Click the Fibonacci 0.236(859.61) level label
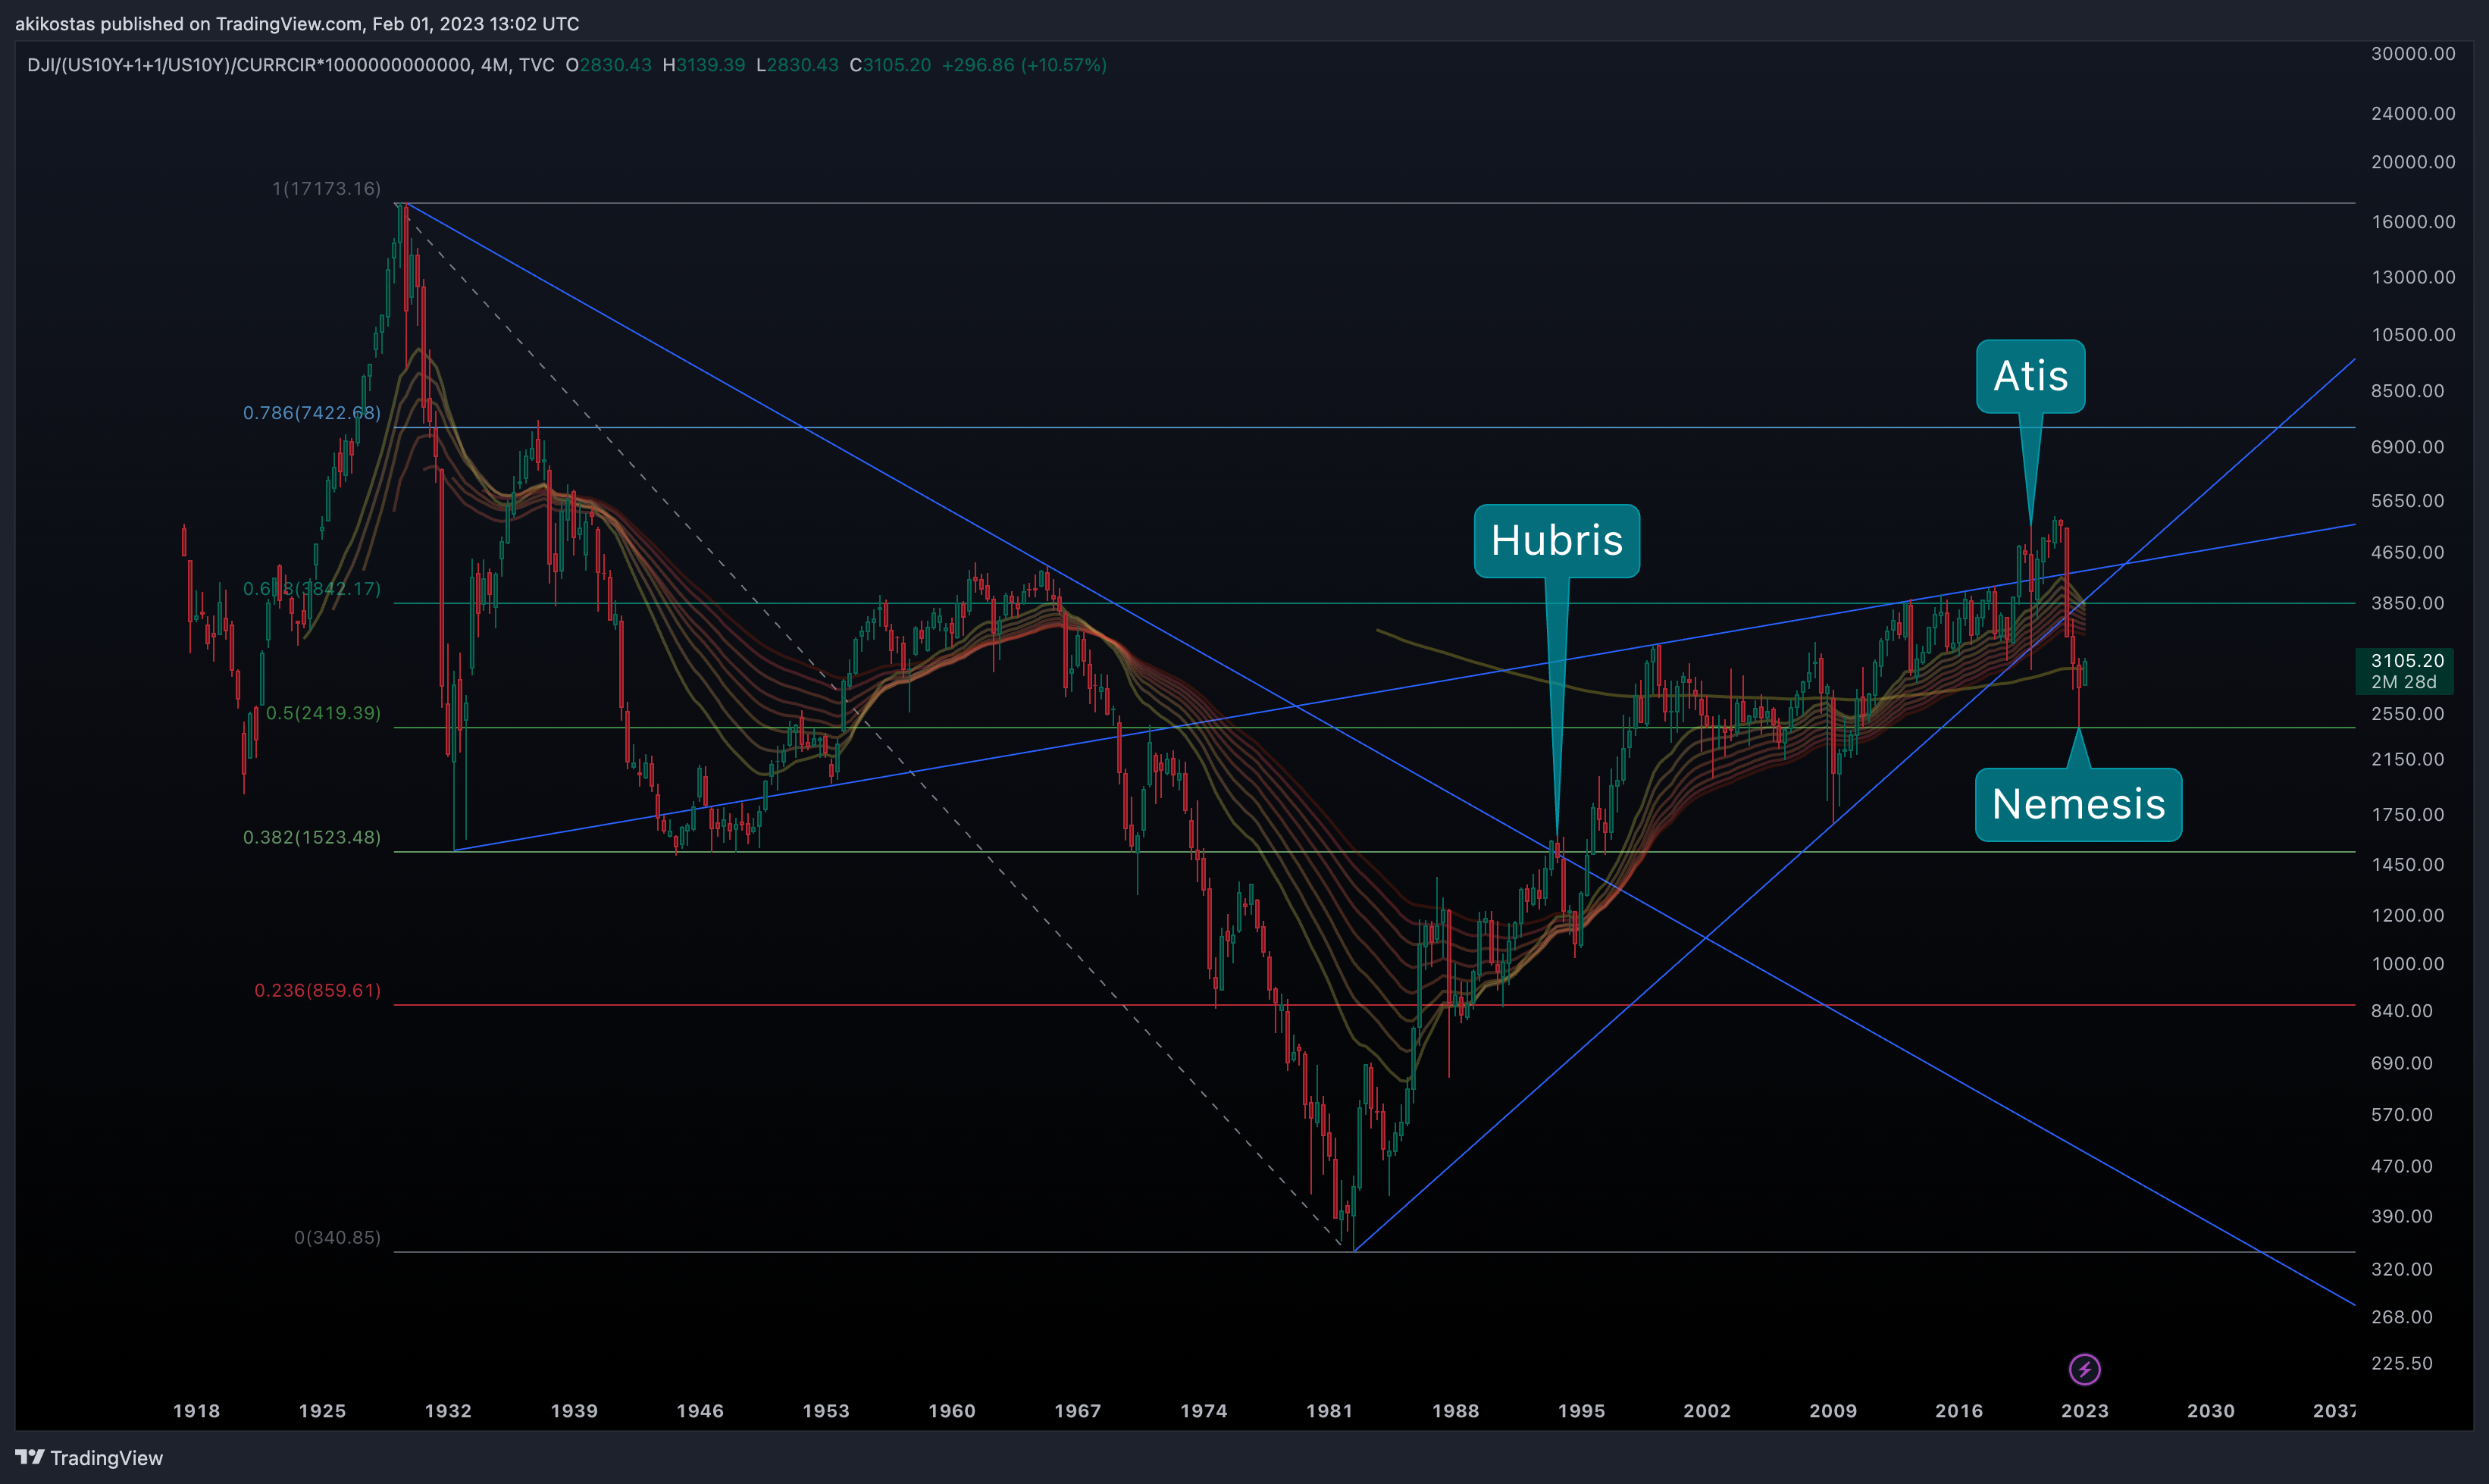Viewport: 2489px width, 1484px height. pos(318,990)
